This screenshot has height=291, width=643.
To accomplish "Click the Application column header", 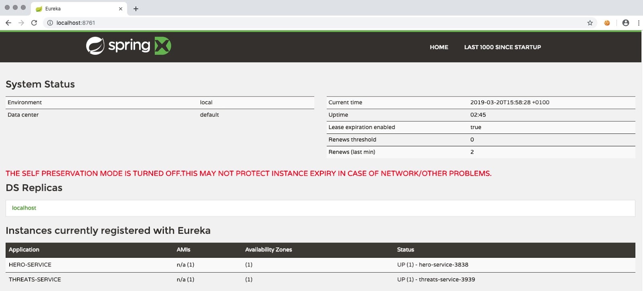I will [x=24, y=250].
